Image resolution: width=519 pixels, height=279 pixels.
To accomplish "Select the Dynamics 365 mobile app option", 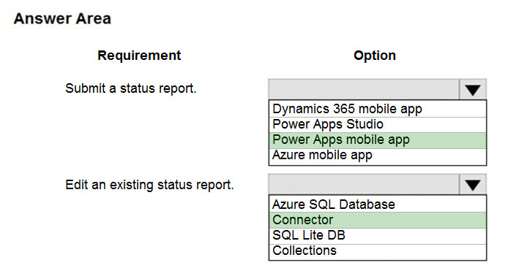I will tap(377, 109).
